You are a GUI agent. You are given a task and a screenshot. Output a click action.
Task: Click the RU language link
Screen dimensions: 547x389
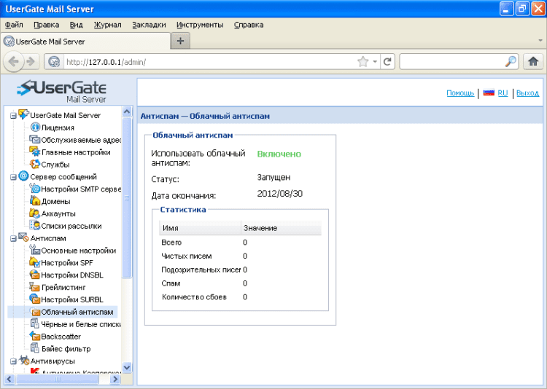click(503, 93)
